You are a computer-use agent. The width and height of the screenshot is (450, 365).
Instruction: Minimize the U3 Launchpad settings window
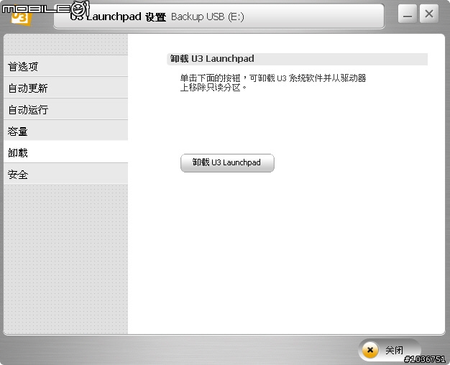point(408,14)
